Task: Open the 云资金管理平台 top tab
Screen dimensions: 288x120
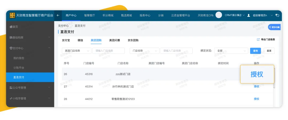Action: tap(181, 15)
